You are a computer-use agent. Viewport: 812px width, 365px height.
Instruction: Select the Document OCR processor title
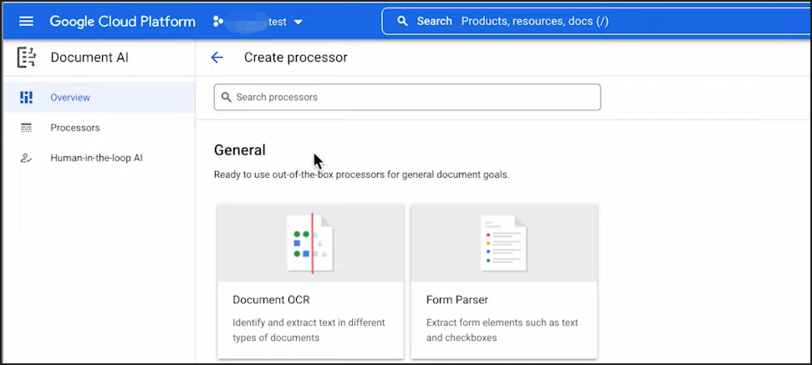point(271,300)
